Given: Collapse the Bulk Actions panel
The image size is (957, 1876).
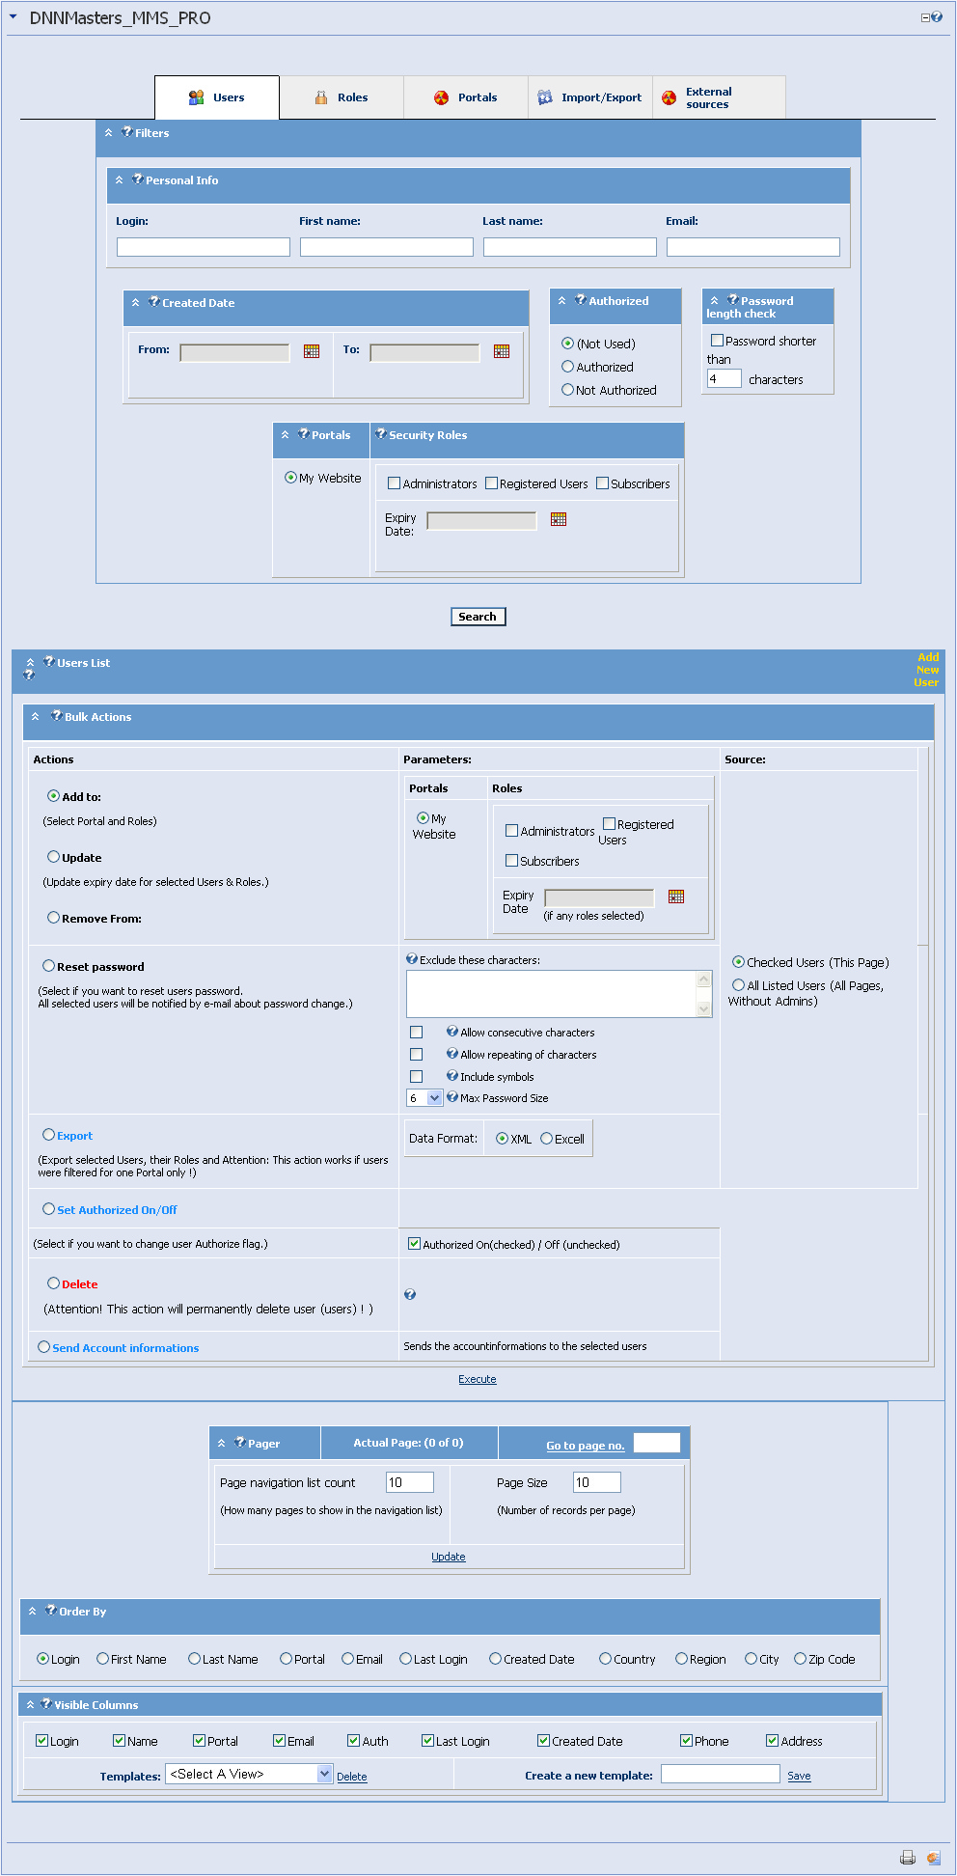Looking at the screenshot, I should (x=36, y=717).
